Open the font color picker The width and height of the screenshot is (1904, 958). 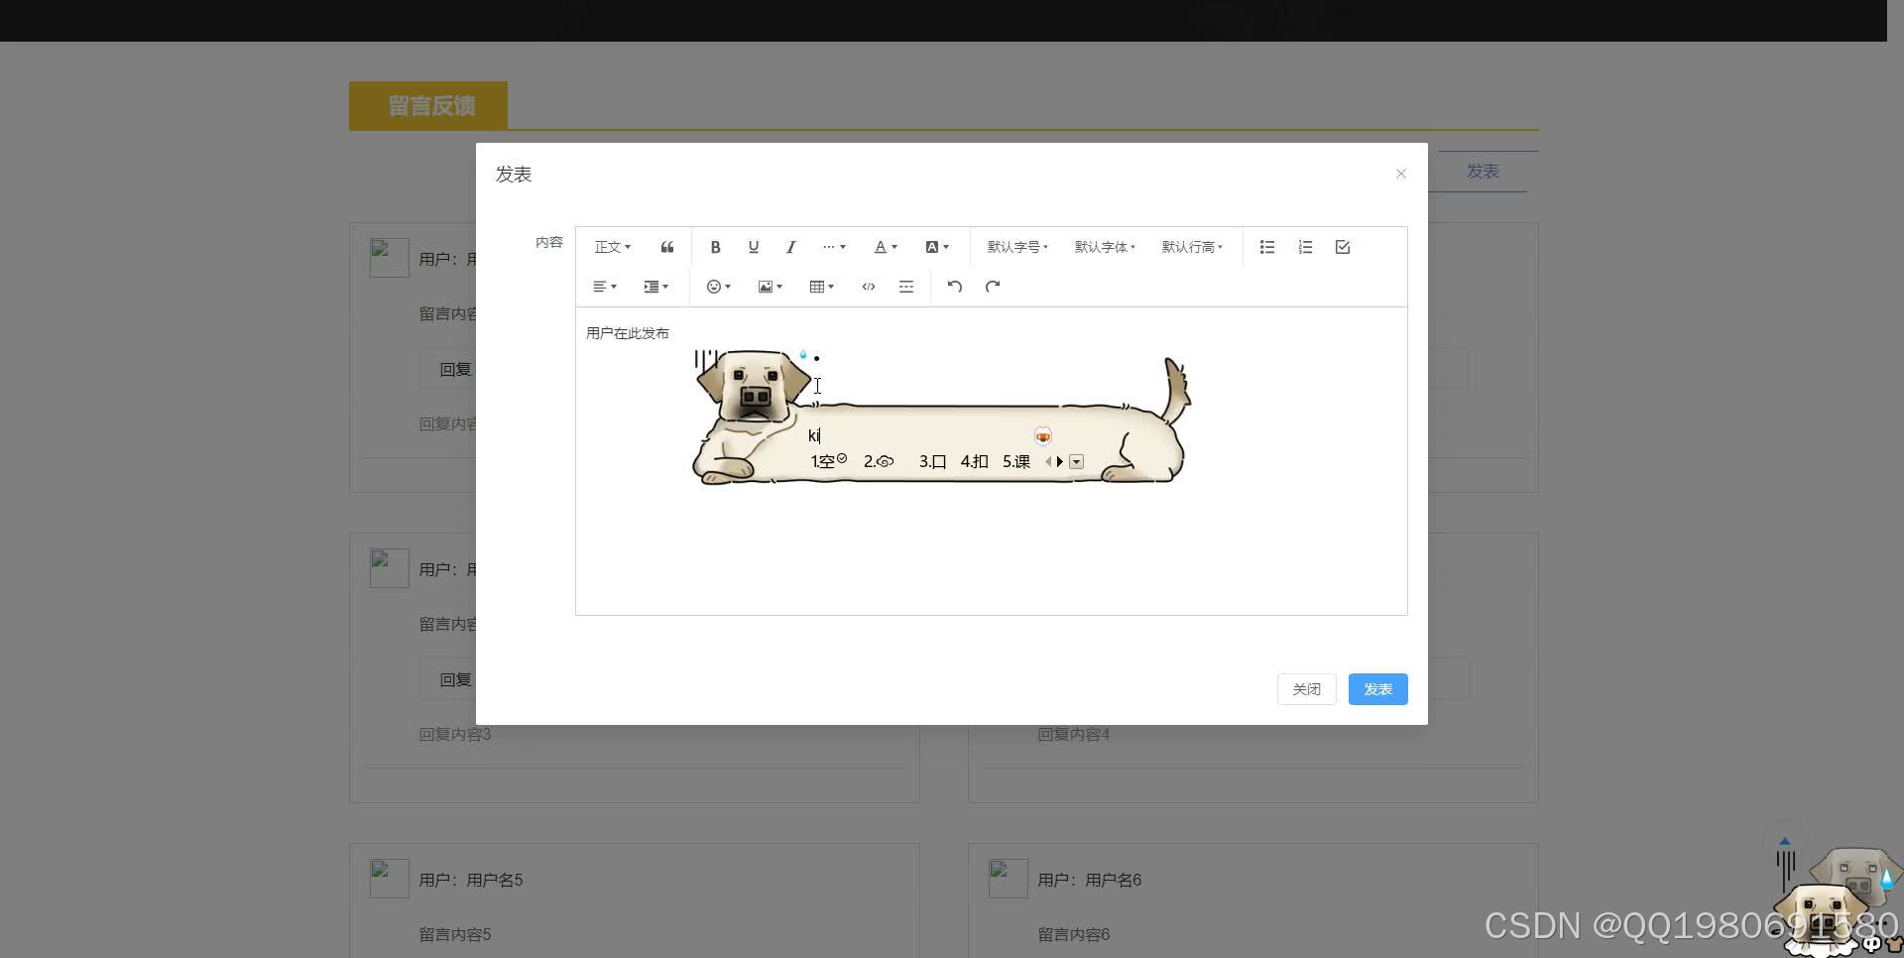point(886,247)
